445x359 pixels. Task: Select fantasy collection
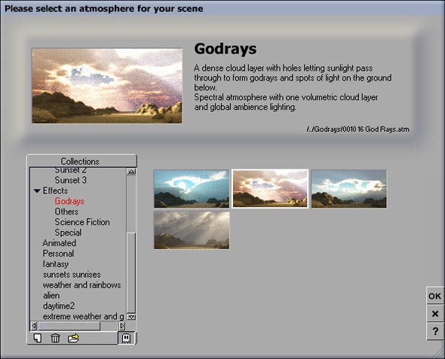[x=56, y=264]
